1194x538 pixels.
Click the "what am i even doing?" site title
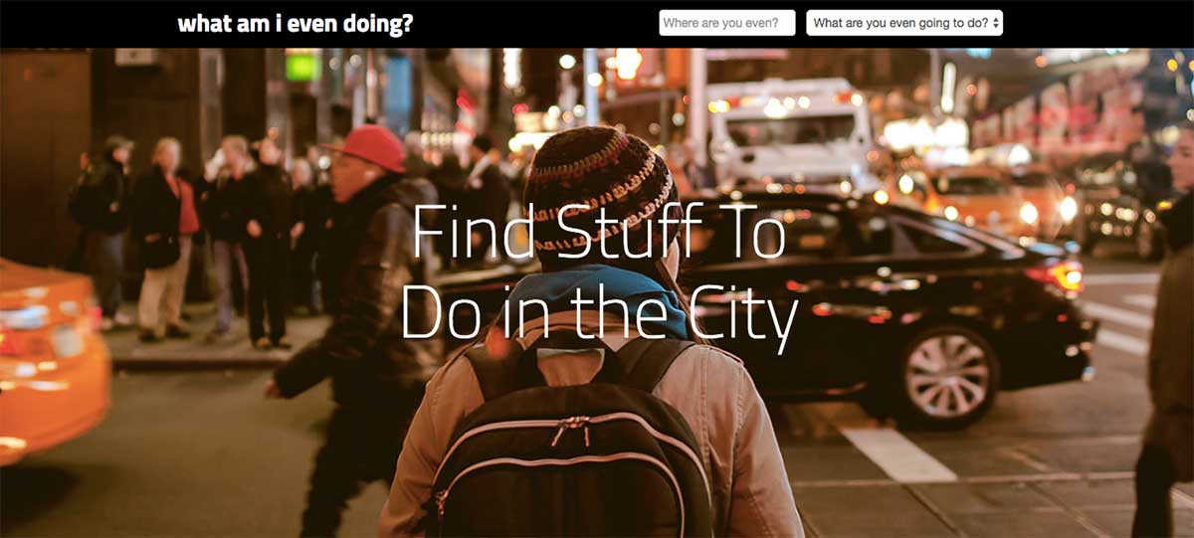[296, 23]
